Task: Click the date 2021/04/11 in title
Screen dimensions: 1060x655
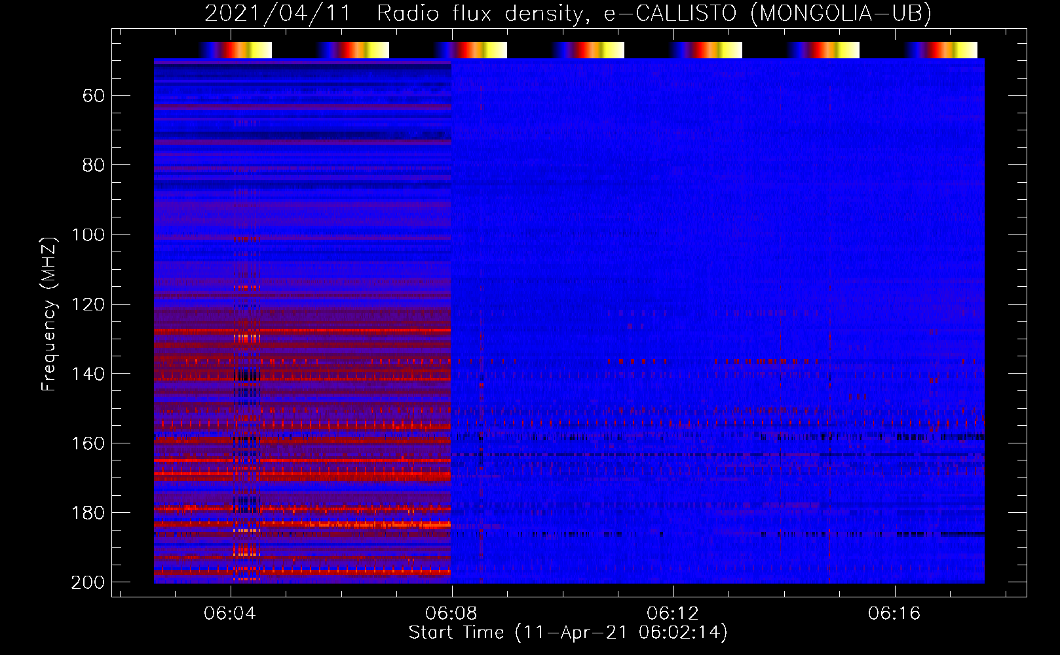Action: point(278,13)
